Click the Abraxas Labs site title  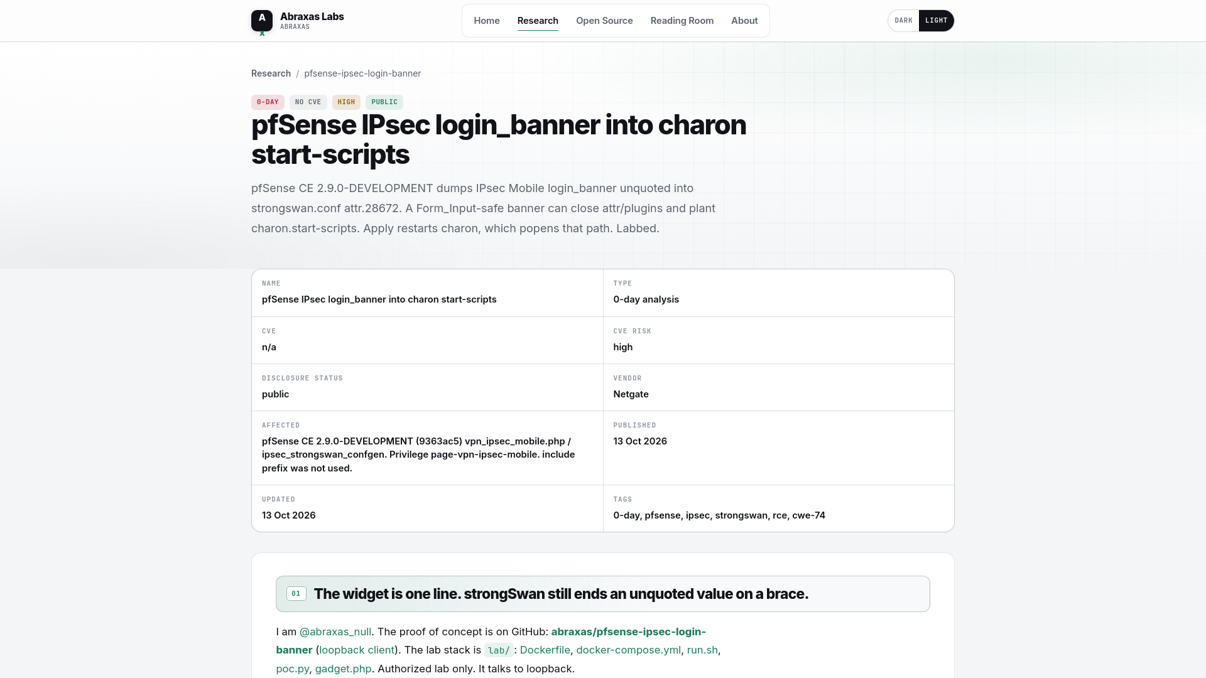click(312, 16)
